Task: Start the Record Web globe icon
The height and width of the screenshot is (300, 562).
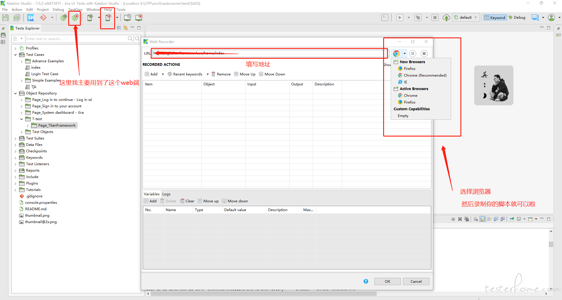Action: tap(75, 18)
